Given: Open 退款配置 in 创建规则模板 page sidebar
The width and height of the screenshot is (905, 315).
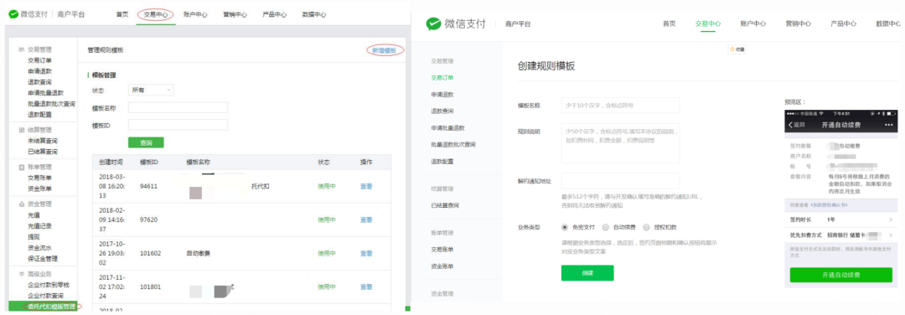Looking at the screenshot, I should tap(442, 161).
